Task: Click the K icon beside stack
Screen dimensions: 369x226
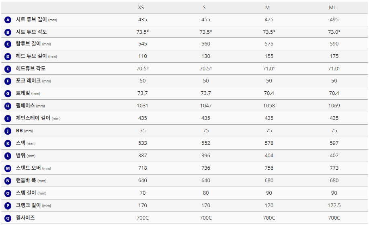Action: [x=8, y=144]
